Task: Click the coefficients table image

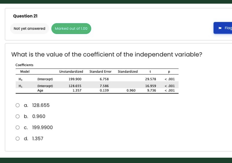Action: (97, 78)
